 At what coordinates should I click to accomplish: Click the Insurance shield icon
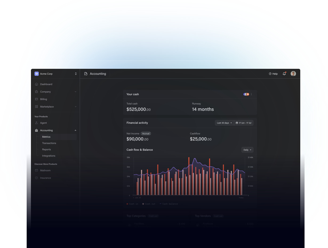point(37,178)
